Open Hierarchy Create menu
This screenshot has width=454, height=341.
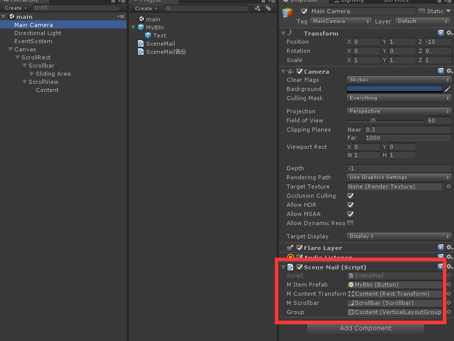point(16,8)
